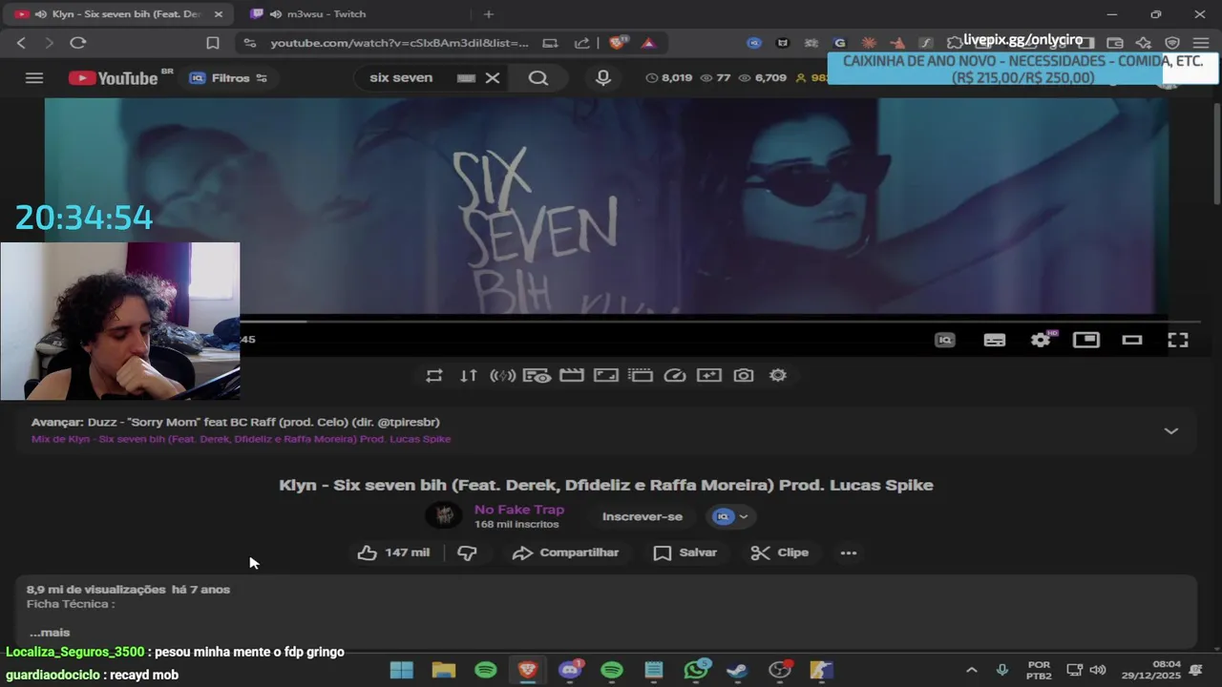Open the Windows Start button
The height and width of the screenshot is (687, 1222).
point(402,670)
